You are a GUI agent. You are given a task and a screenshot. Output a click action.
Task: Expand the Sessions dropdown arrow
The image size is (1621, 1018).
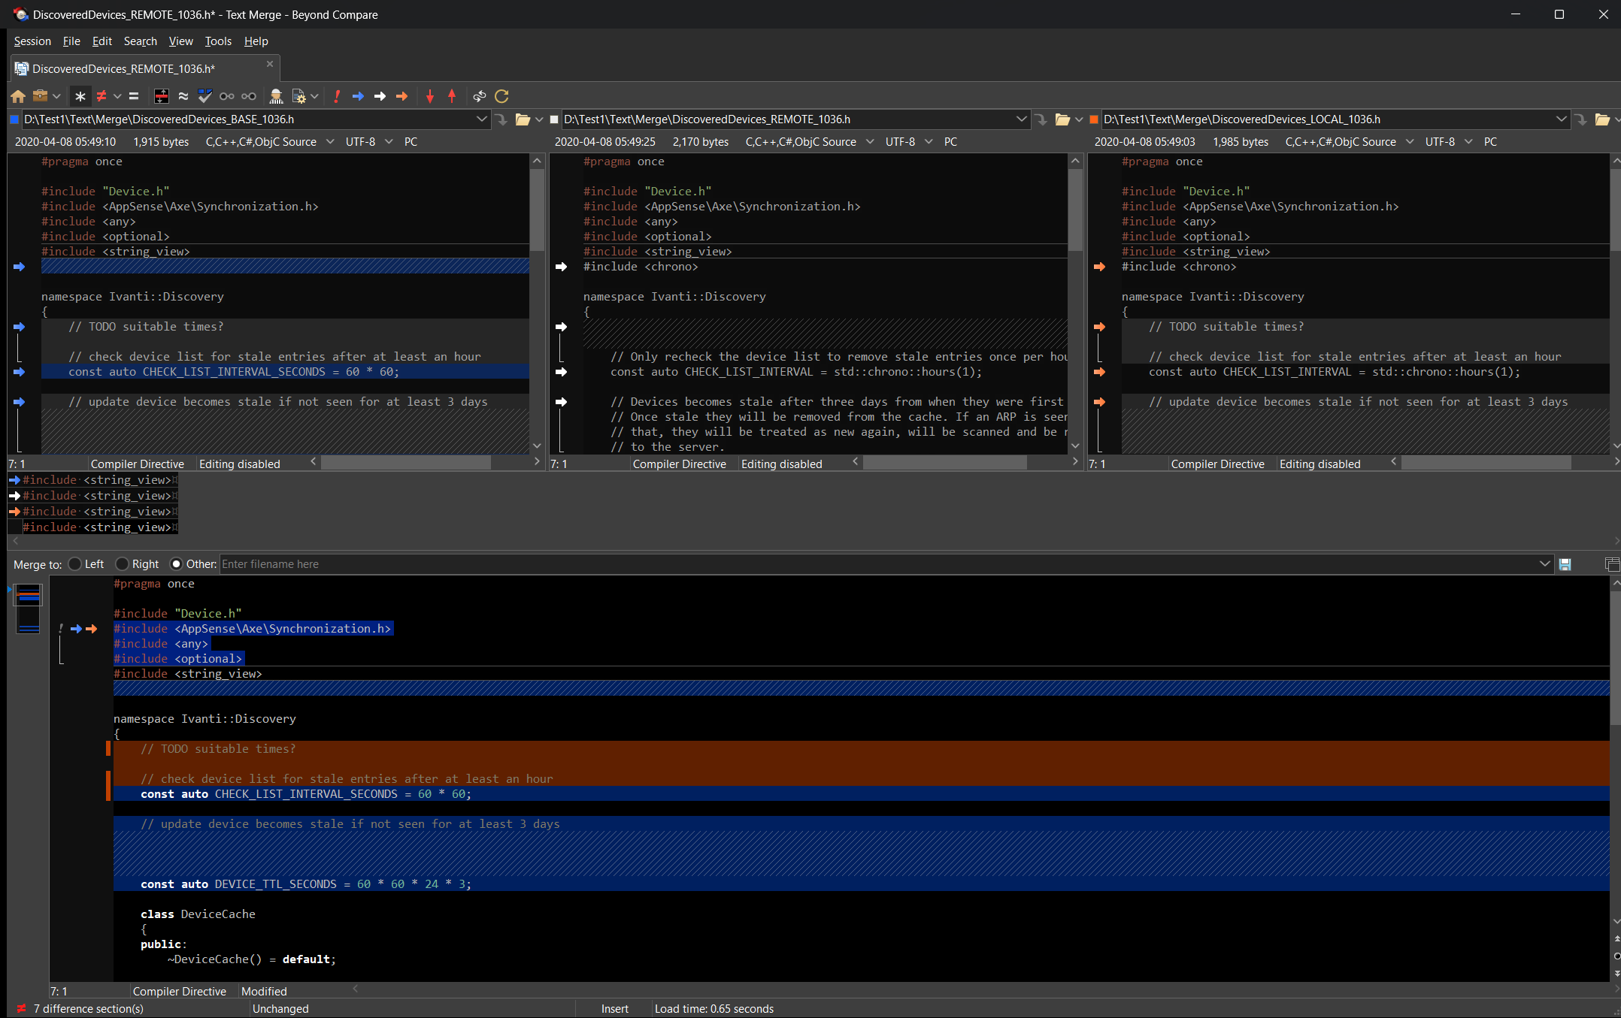(56, 96)
